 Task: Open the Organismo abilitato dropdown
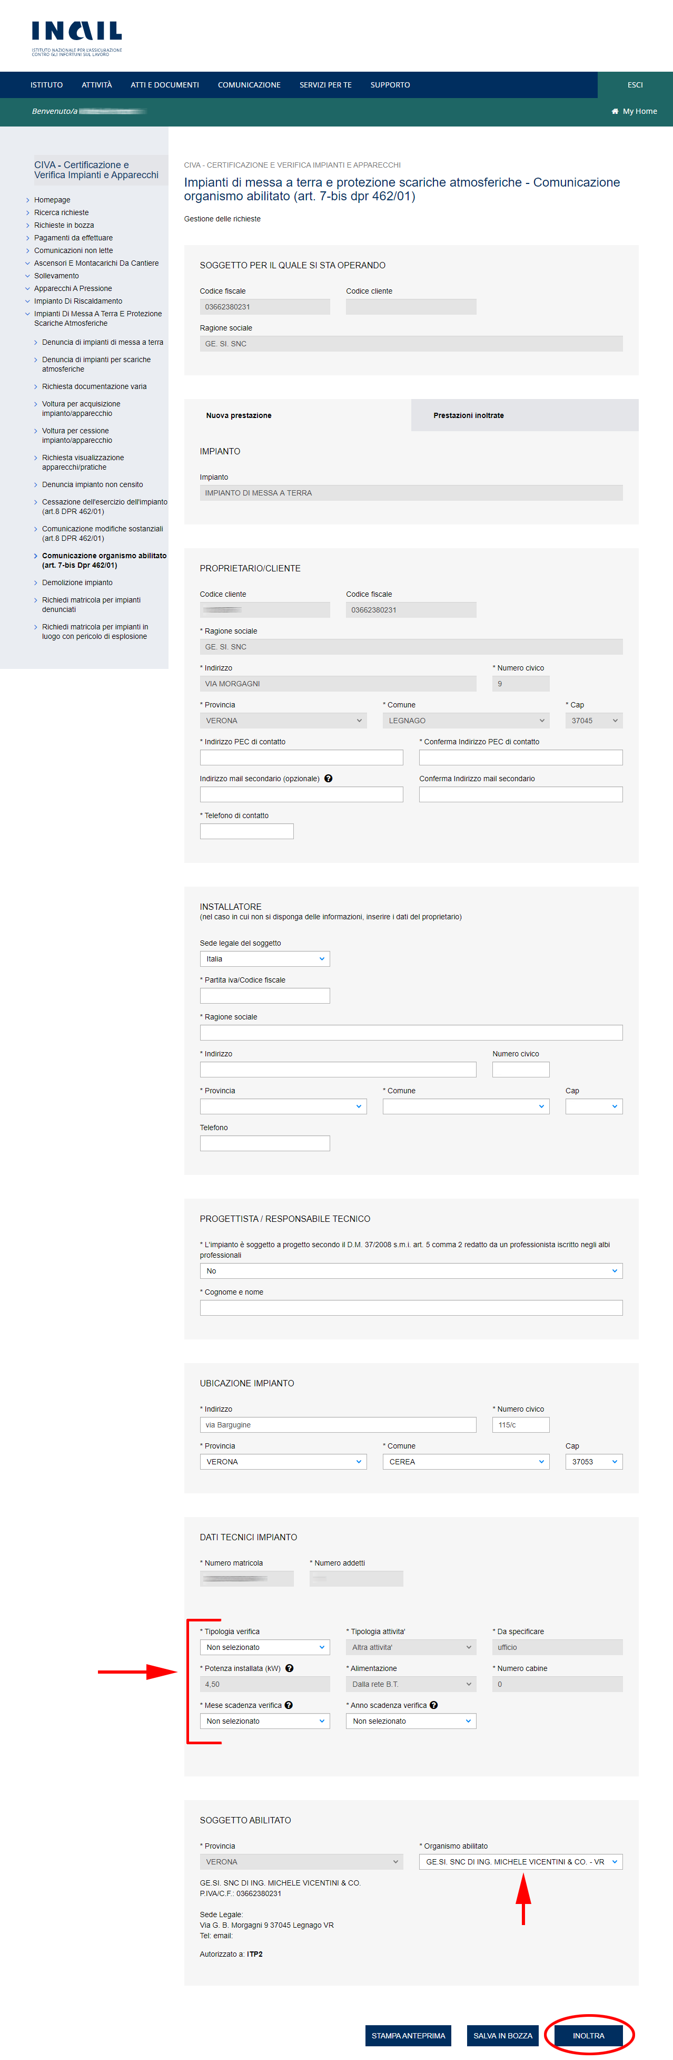pyautogui.click(x=520, y=1862)
